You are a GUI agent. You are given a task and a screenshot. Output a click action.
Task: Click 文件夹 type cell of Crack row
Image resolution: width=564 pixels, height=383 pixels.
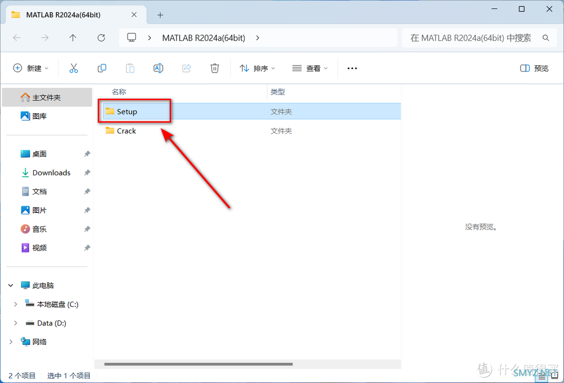point(281,131)
